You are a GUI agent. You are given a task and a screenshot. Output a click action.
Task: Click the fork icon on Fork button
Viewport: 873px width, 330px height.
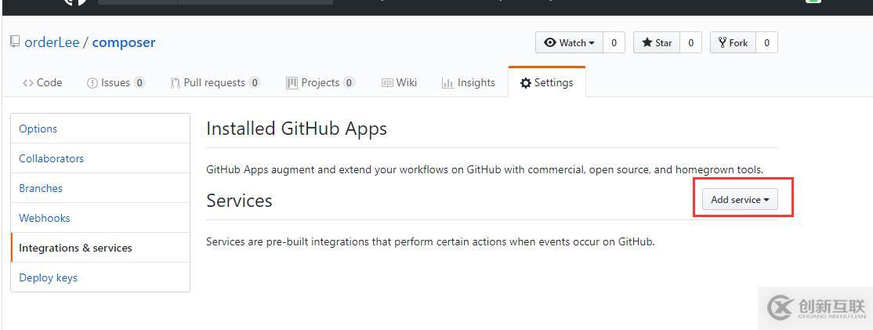(x=722, y=42)
